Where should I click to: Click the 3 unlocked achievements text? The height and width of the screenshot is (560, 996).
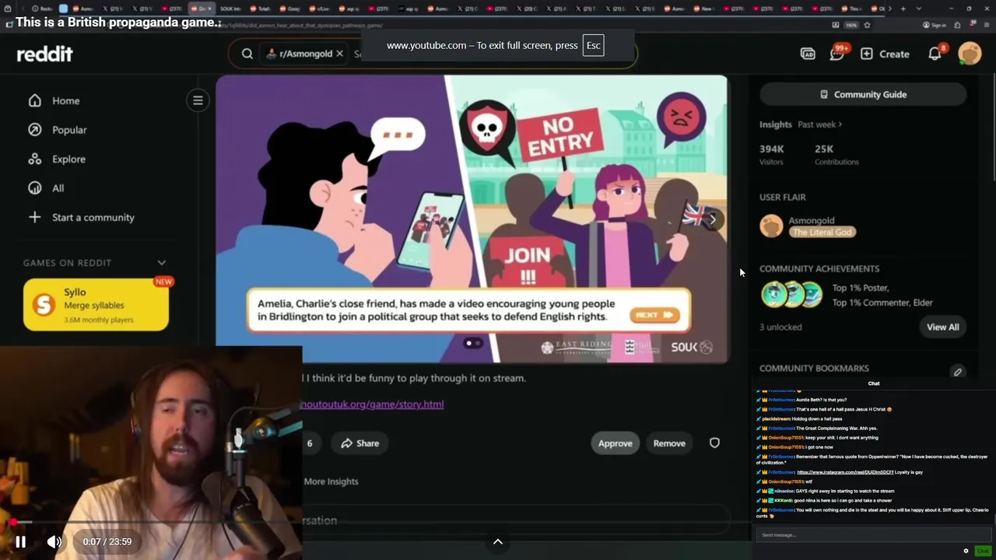pos(780,327)
